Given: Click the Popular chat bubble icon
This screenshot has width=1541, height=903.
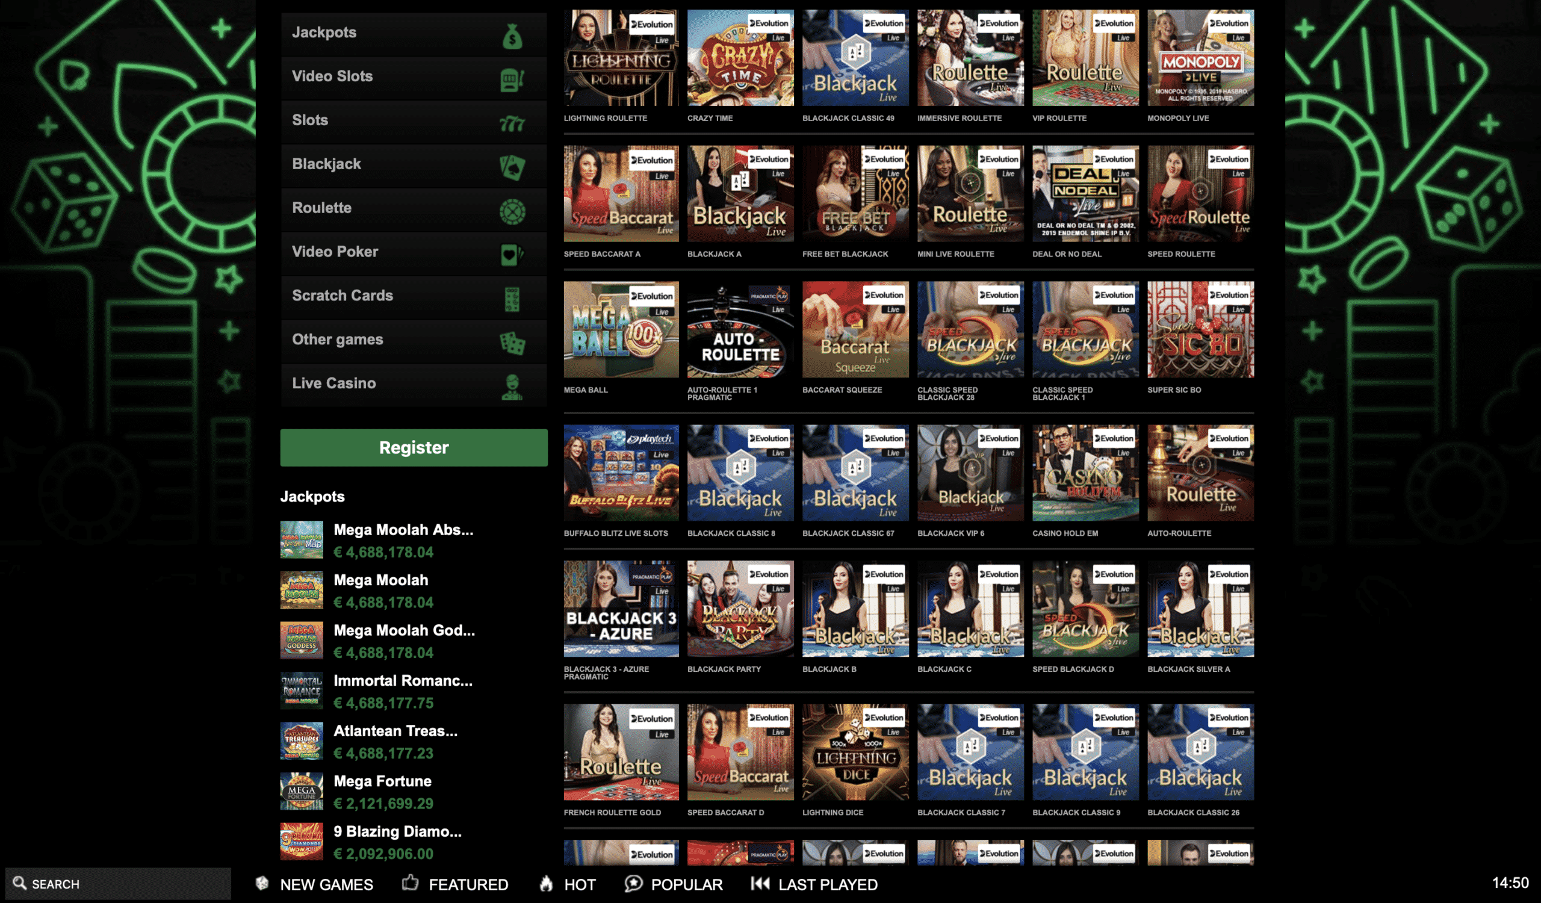Looking at the screenshot, I should pyautogui.click(x=633, y=883).
